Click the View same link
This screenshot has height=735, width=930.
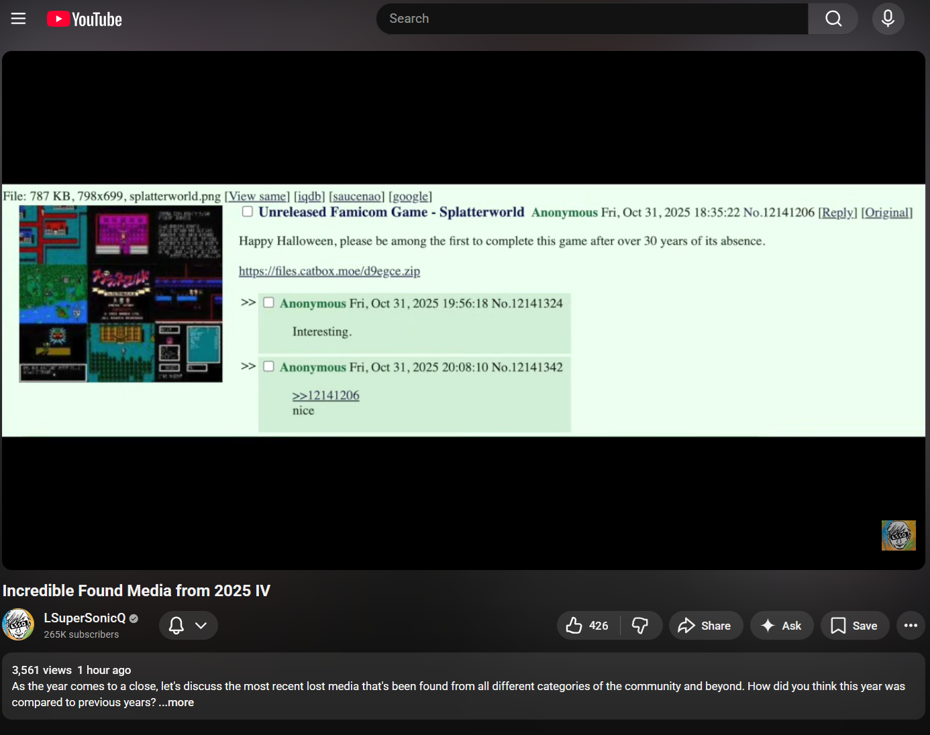tap(257, 196)
